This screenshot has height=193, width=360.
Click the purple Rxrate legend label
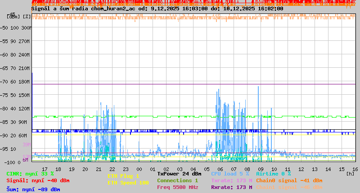point(231,187)
